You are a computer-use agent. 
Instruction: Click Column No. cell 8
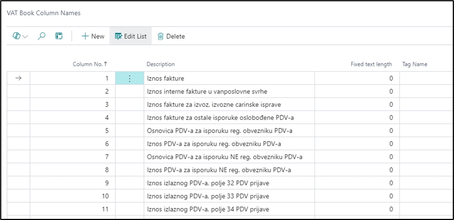tap(73, 170)
